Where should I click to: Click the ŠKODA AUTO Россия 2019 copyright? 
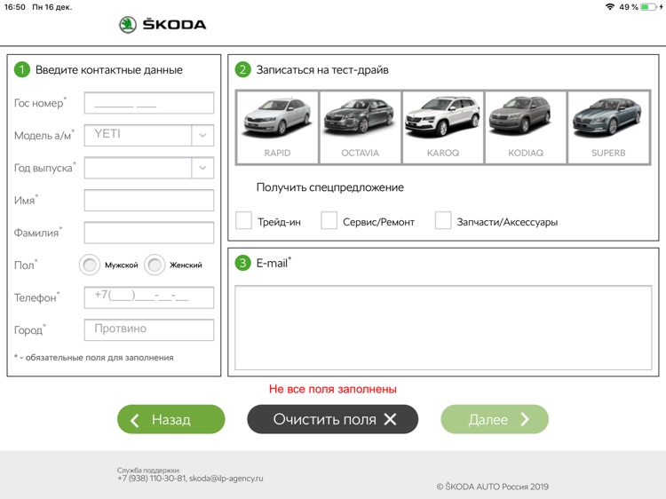pos(493,487)
